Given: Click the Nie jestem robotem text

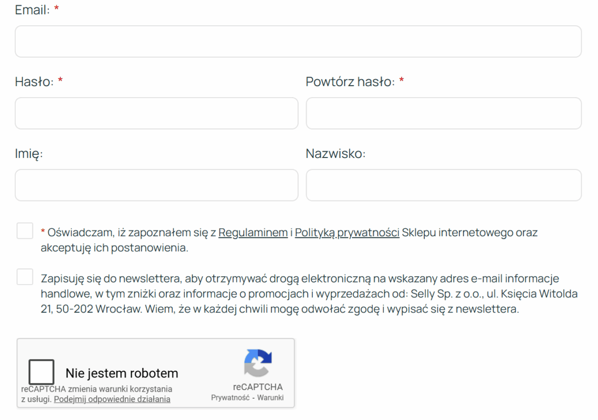Looking at the screenshot, I should coord(122,373).
